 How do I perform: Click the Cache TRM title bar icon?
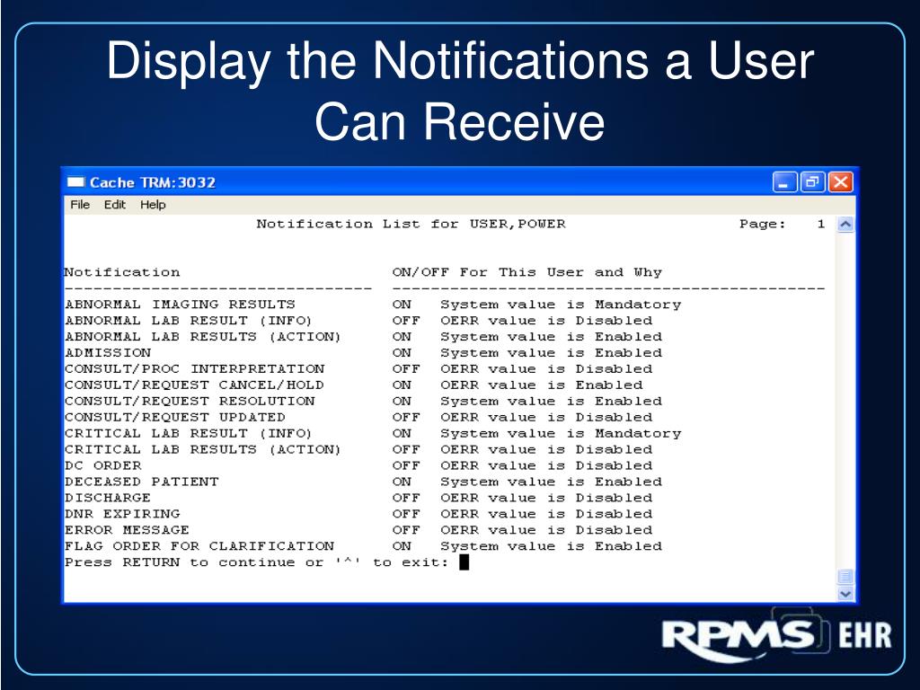coord(75,181)
